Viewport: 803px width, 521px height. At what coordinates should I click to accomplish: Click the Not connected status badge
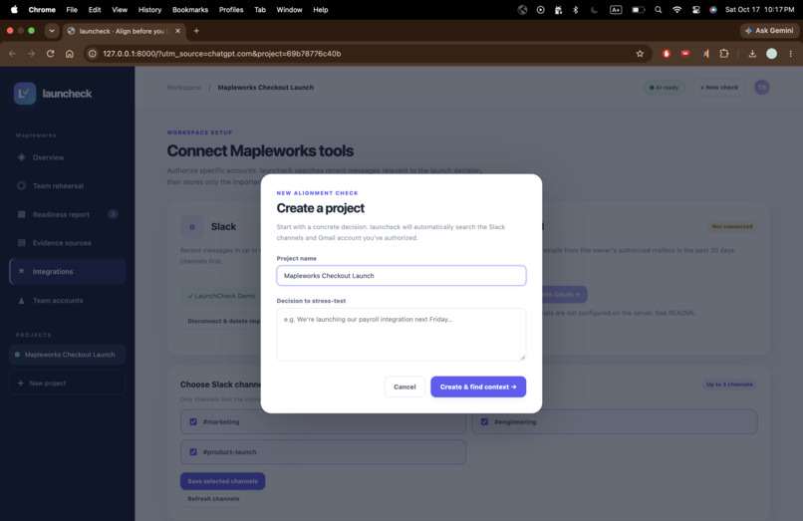pyautogui.click(x=732, y=226)
